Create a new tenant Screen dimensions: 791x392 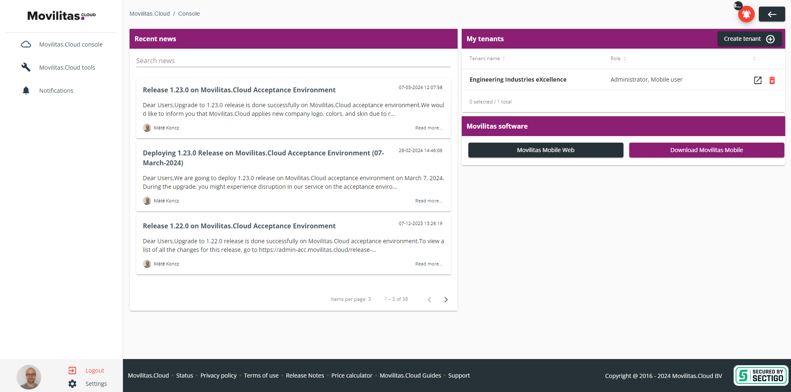(x=749, y=39)
